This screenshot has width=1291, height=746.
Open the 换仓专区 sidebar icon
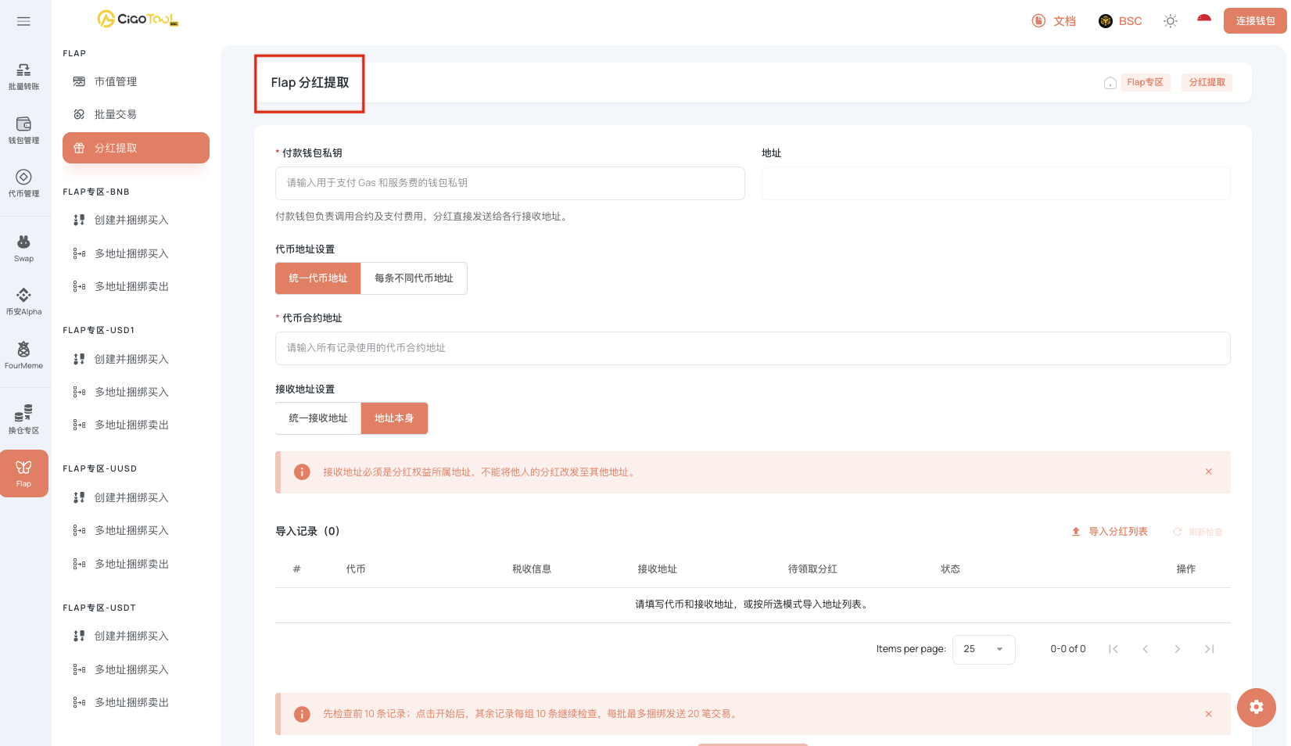[x=24, y=420]
